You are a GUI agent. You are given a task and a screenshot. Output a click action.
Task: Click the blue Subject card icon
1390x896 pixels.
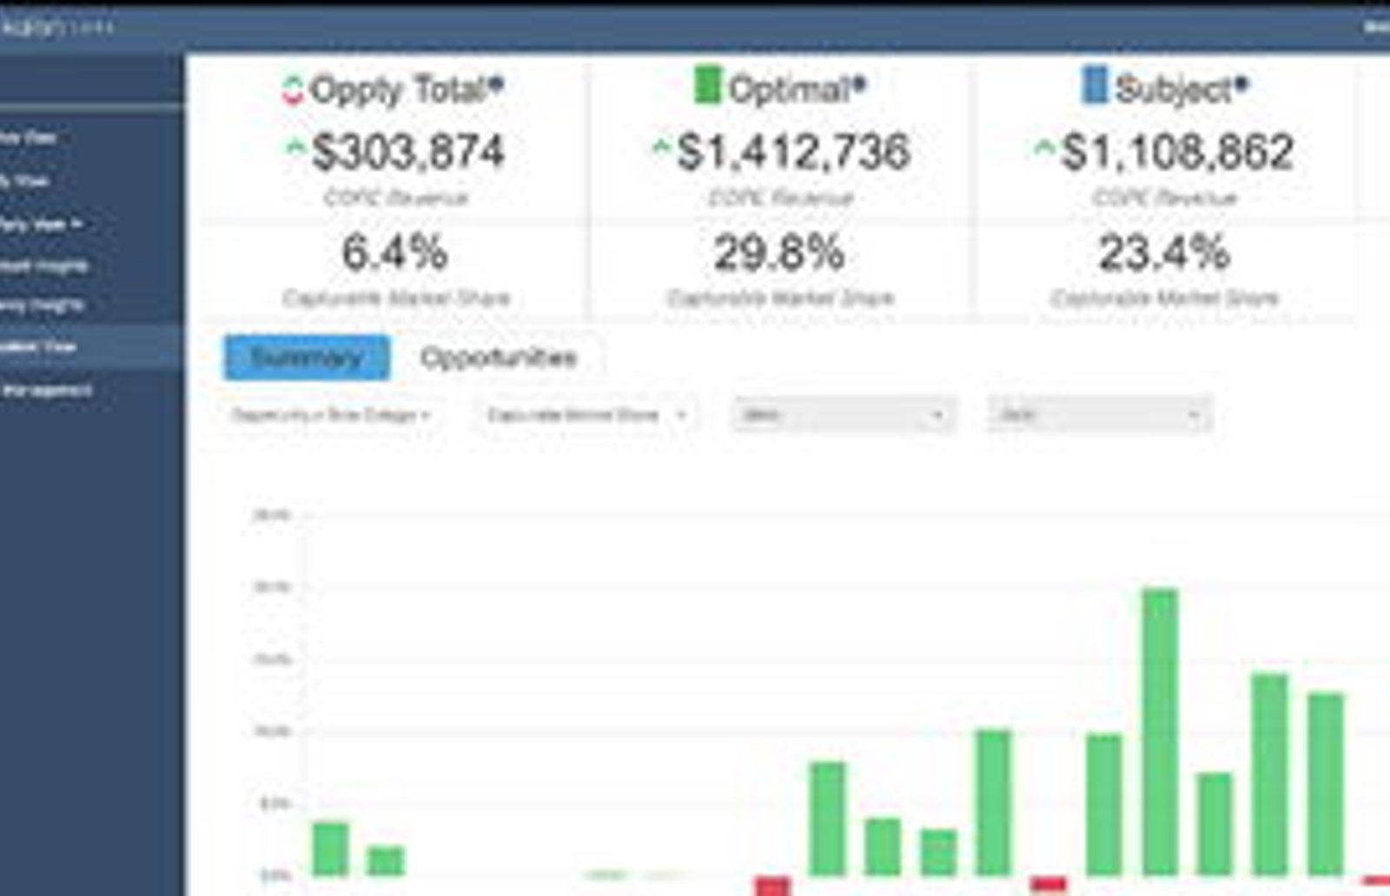tap(1095, 85)
